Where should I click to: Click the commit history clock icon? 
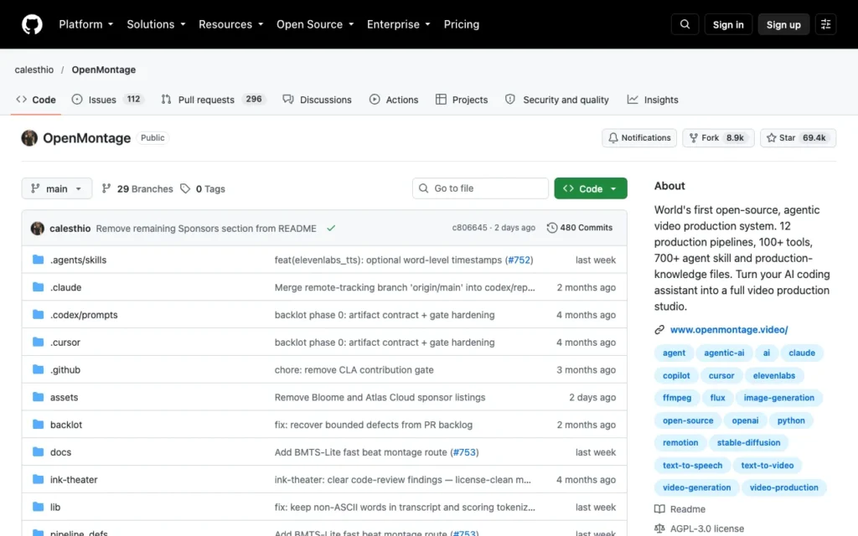[552, 228]
